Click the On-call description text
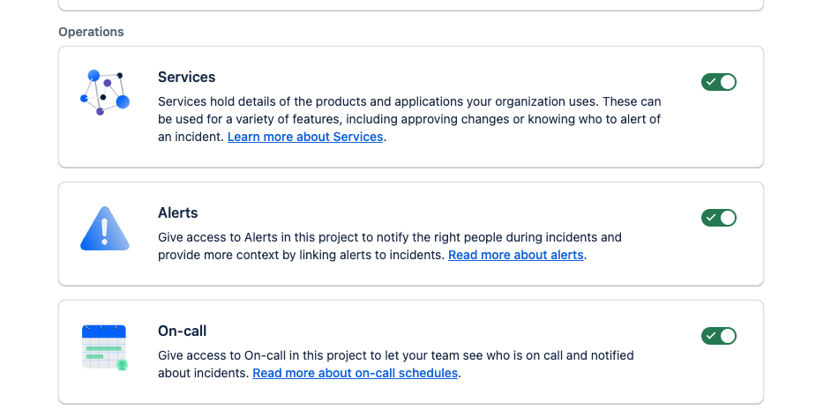831x417 pixels. point(396,355)
